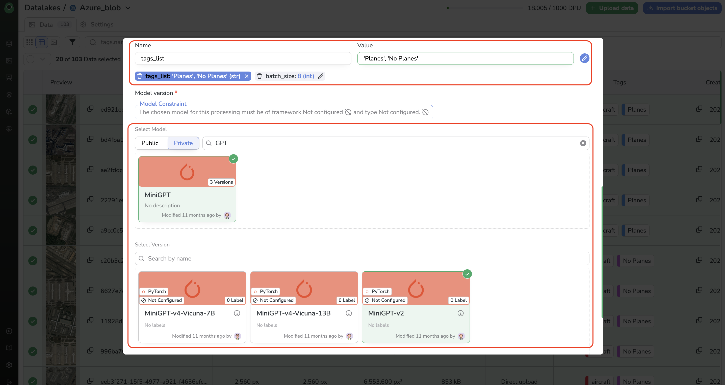Go to Datalakes breadcrumb

click(x=42, y=8)
